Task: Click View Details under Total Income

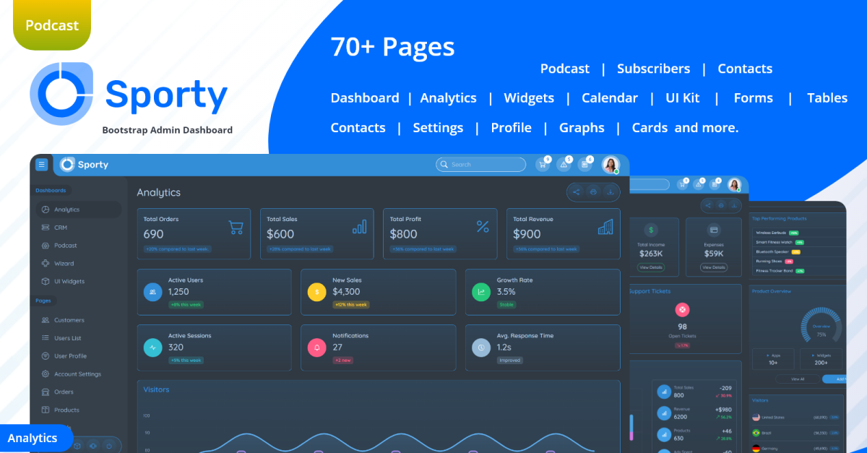Action: [651, 267]
